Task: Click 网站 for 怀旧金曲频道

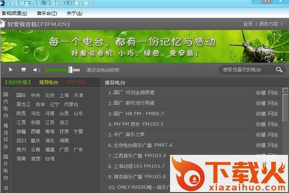Action: (273, 93)
